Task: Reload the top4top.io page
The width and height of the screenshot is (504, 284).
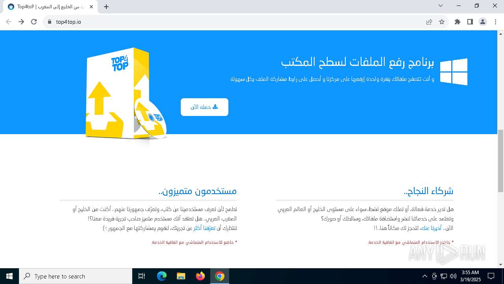Action: (x=34, y=22)
